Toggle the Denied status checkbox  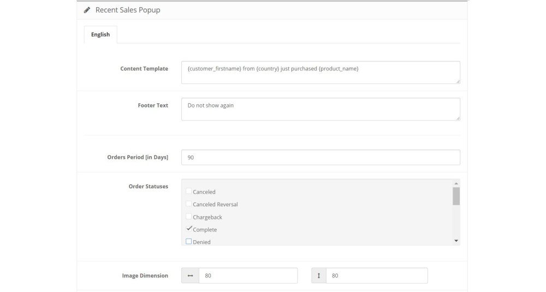tap(188, 241)
